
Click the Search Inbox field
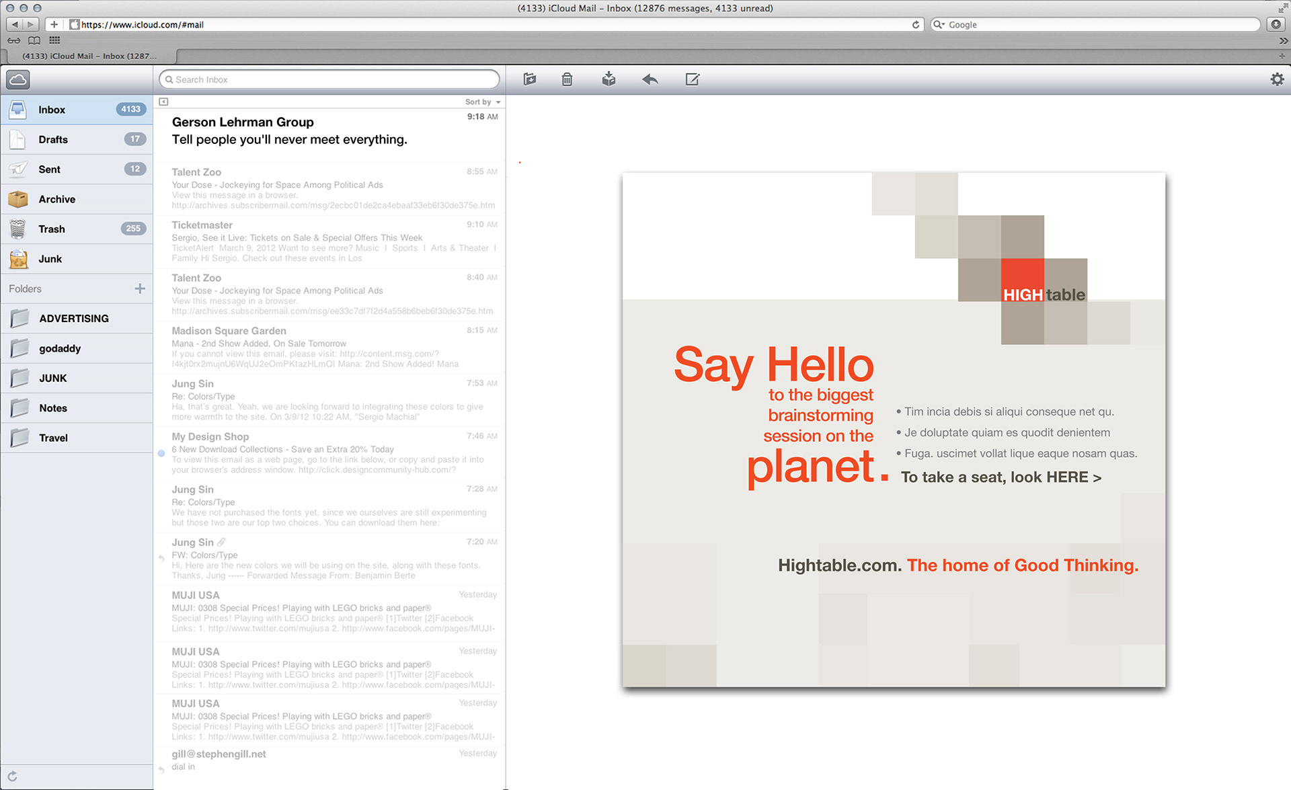pos(329,79)
